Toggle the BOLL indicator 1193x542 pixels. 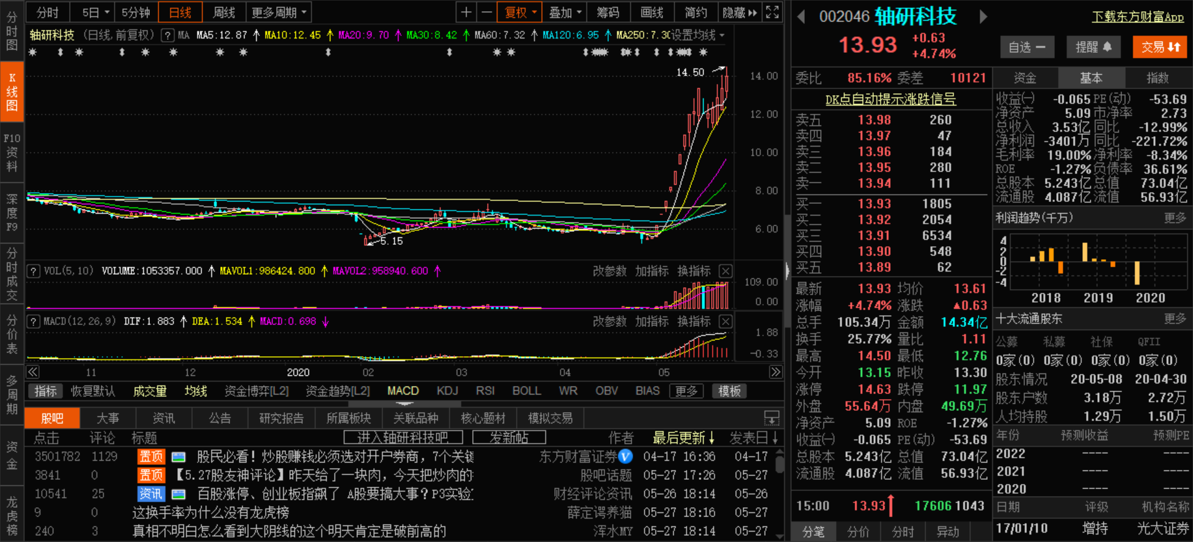coord(526,391)
